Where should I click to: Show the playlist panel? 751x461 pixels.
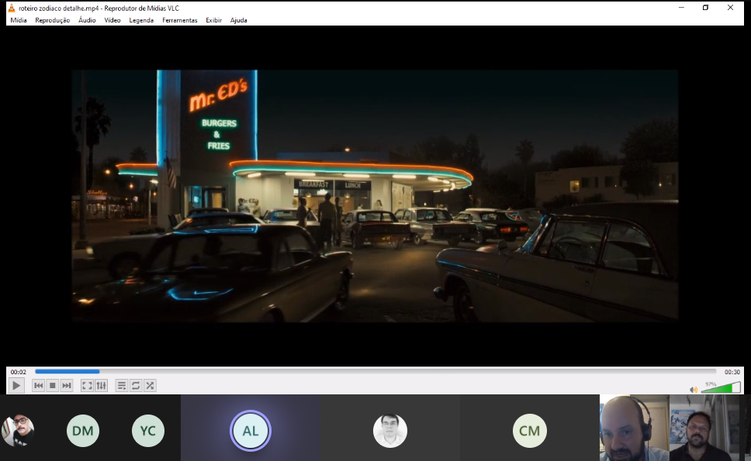pyautogui.click(x=122, y=385)
